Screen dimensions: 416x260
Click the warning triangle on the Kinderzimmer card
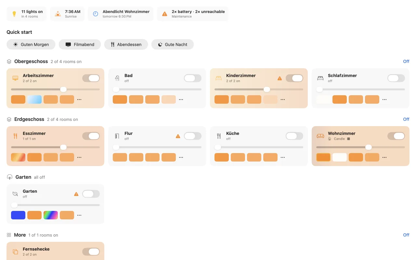point(279,78)
